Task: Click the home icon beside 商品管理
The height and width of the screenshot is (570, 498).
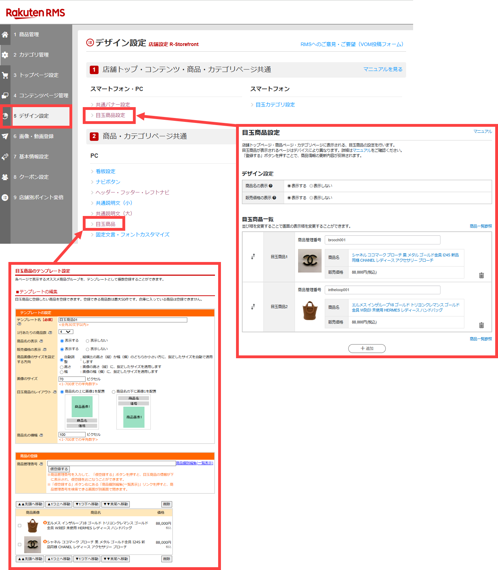Action: pos(5,34)
